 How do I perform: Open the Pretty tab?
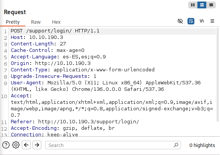click(13, 22)
